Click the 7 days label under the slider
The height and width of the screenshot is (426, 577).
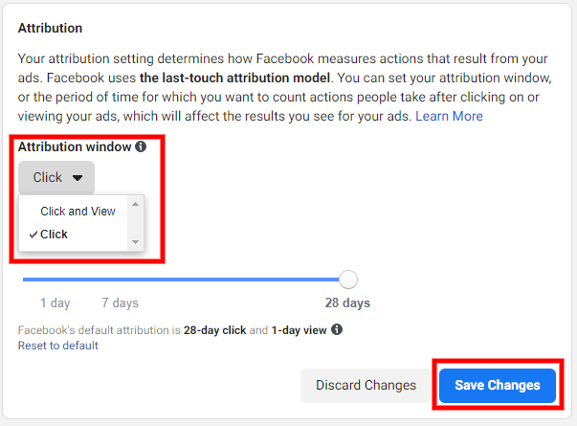[x=120, y=303]
